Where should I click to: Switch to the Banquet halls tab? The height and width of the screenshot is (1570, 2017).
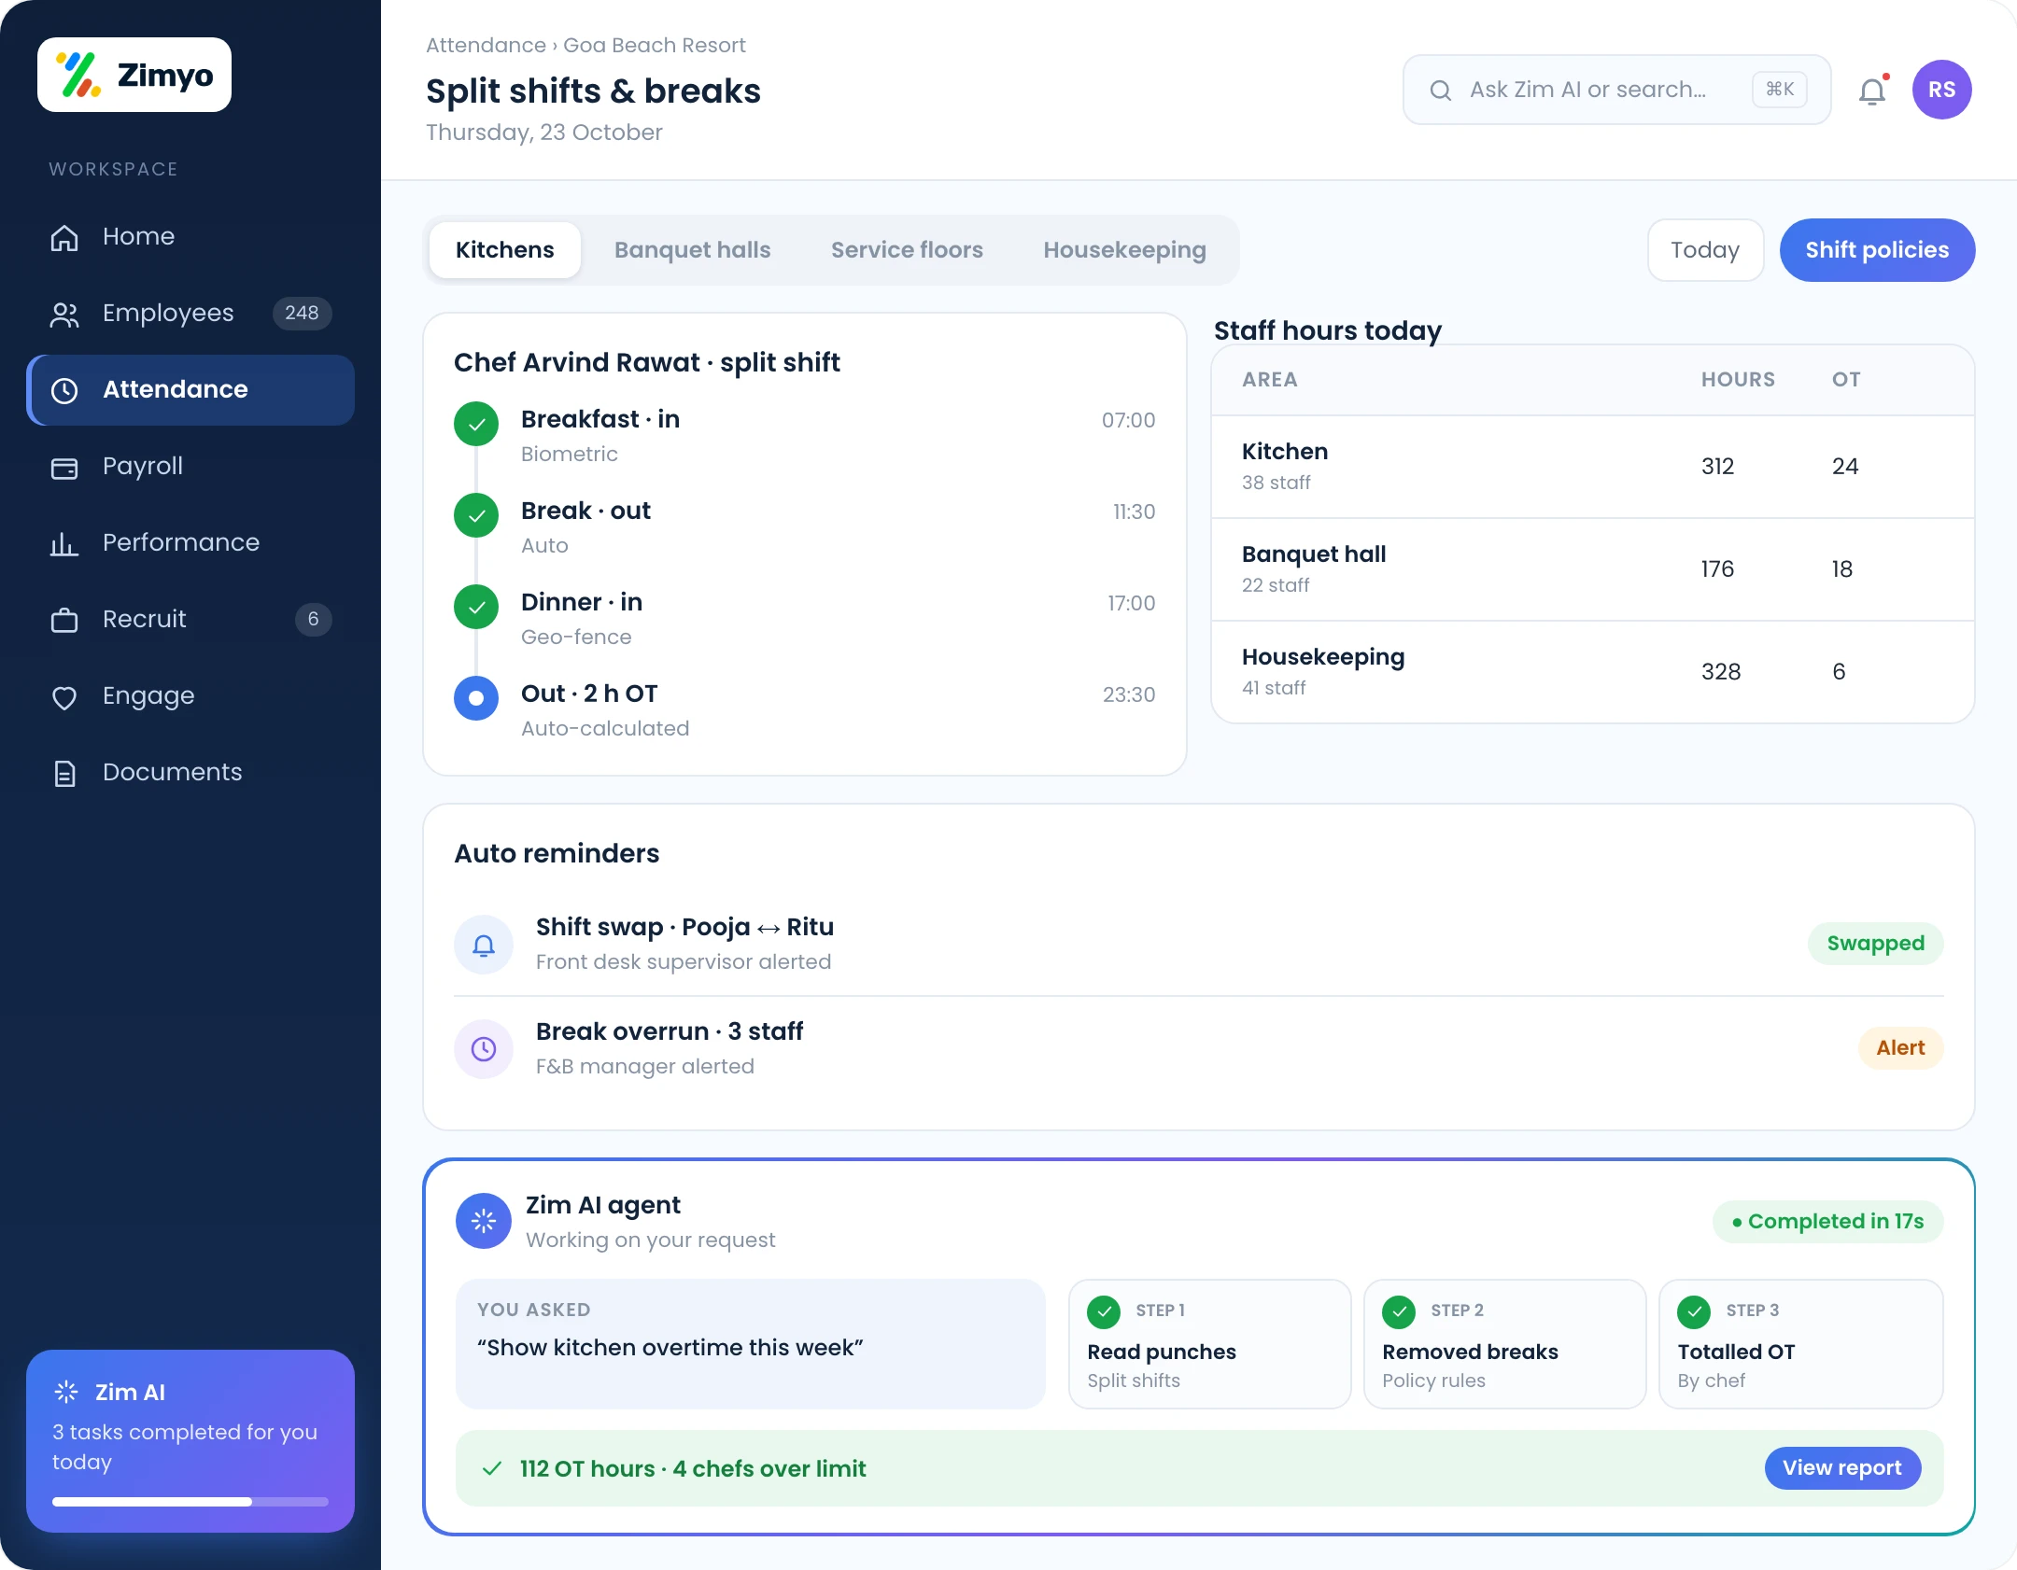click(x=693, y=250)
